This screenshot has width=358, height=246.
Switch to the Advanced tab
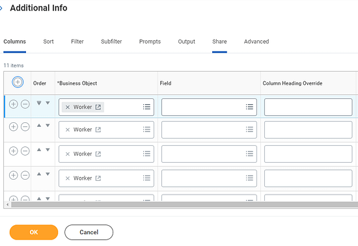tap(256, 42)
